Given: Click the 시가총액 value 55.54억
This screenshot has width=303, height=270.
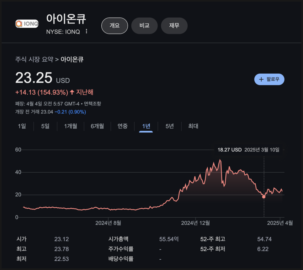Looking at the screenshot, I should (169, 239).
